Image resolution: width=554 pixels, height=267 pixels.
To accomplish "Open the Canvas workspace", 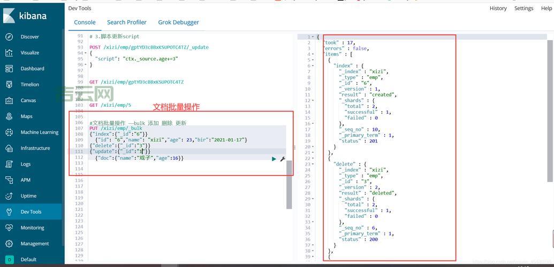I will [28, 100].
